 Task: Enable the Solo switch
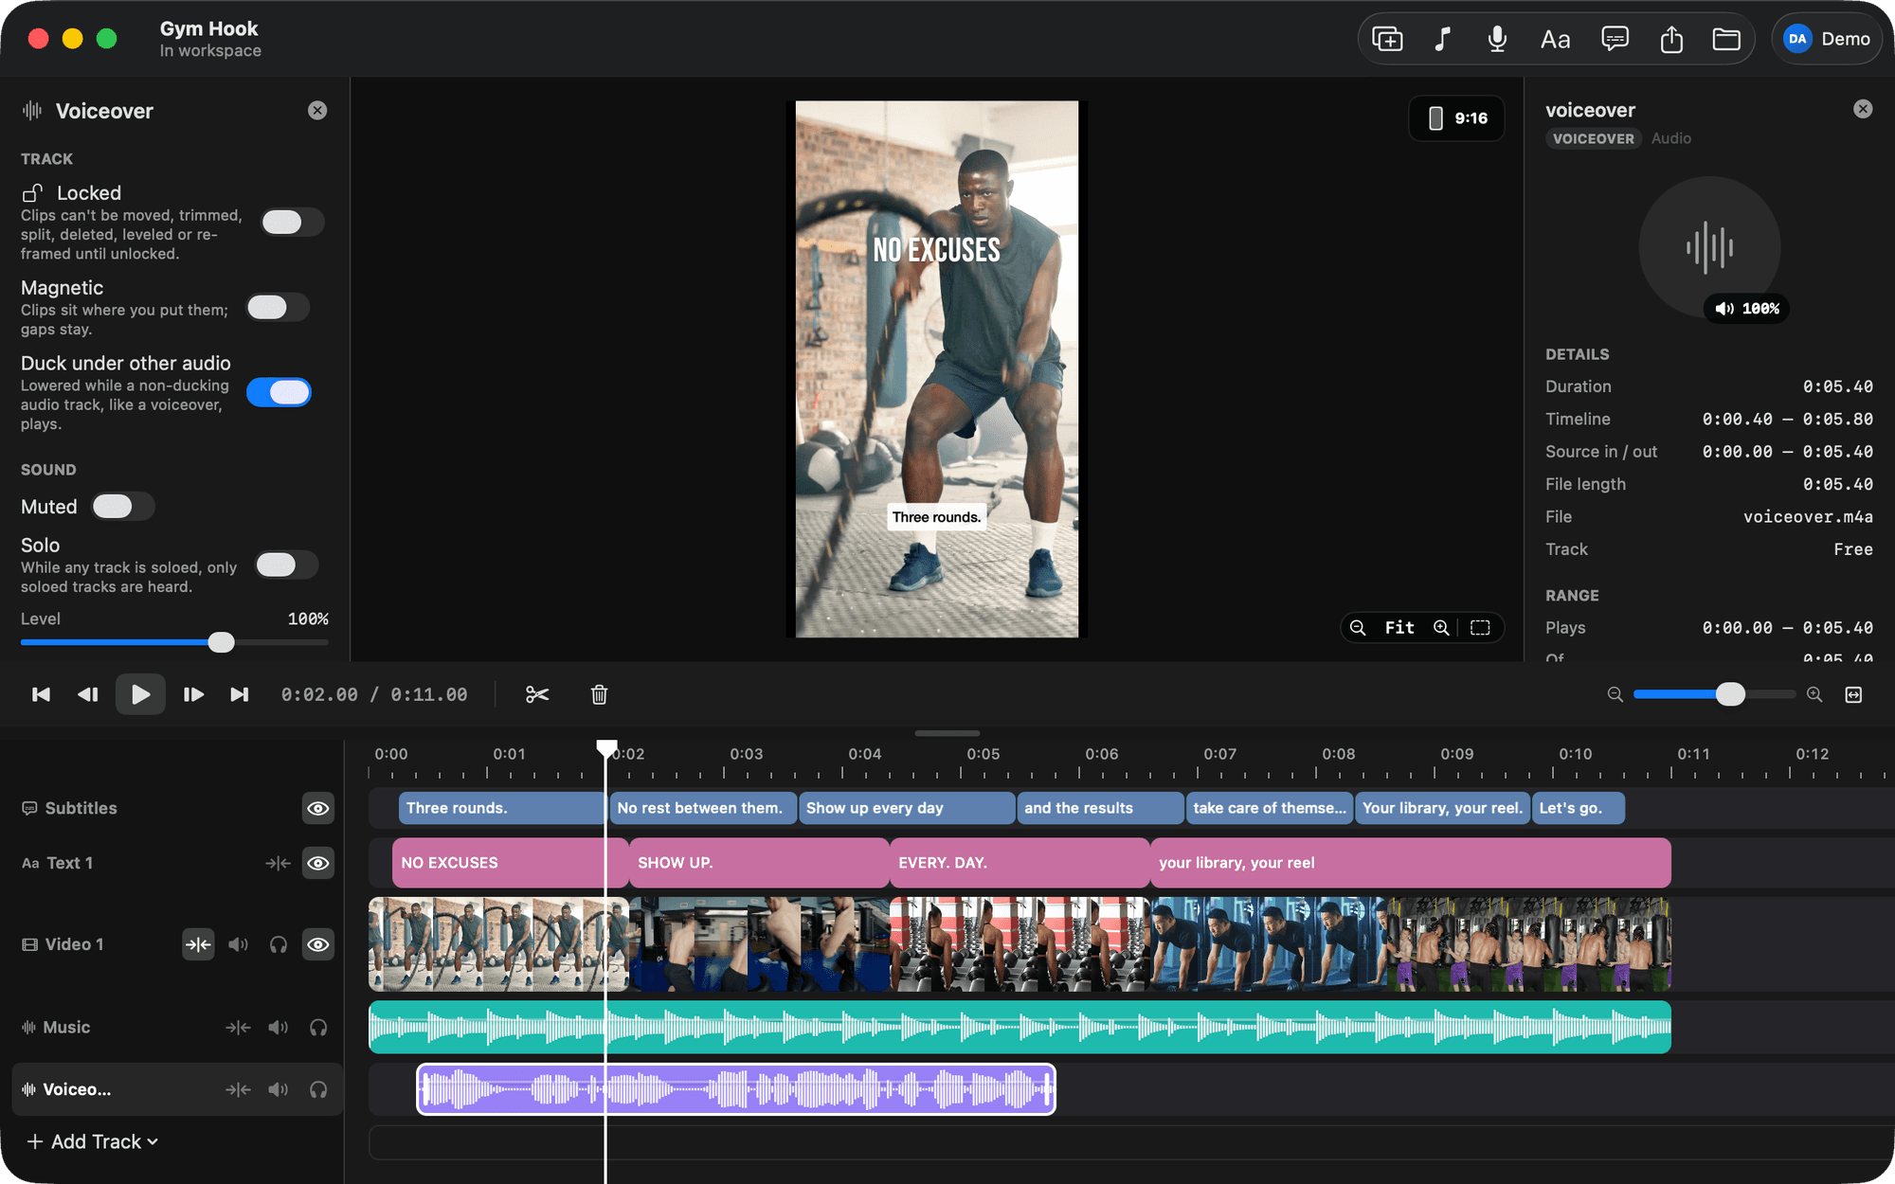287,565
